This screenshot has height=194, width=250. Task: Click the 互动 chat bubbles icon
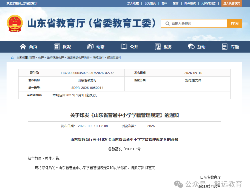click(191, 47)
